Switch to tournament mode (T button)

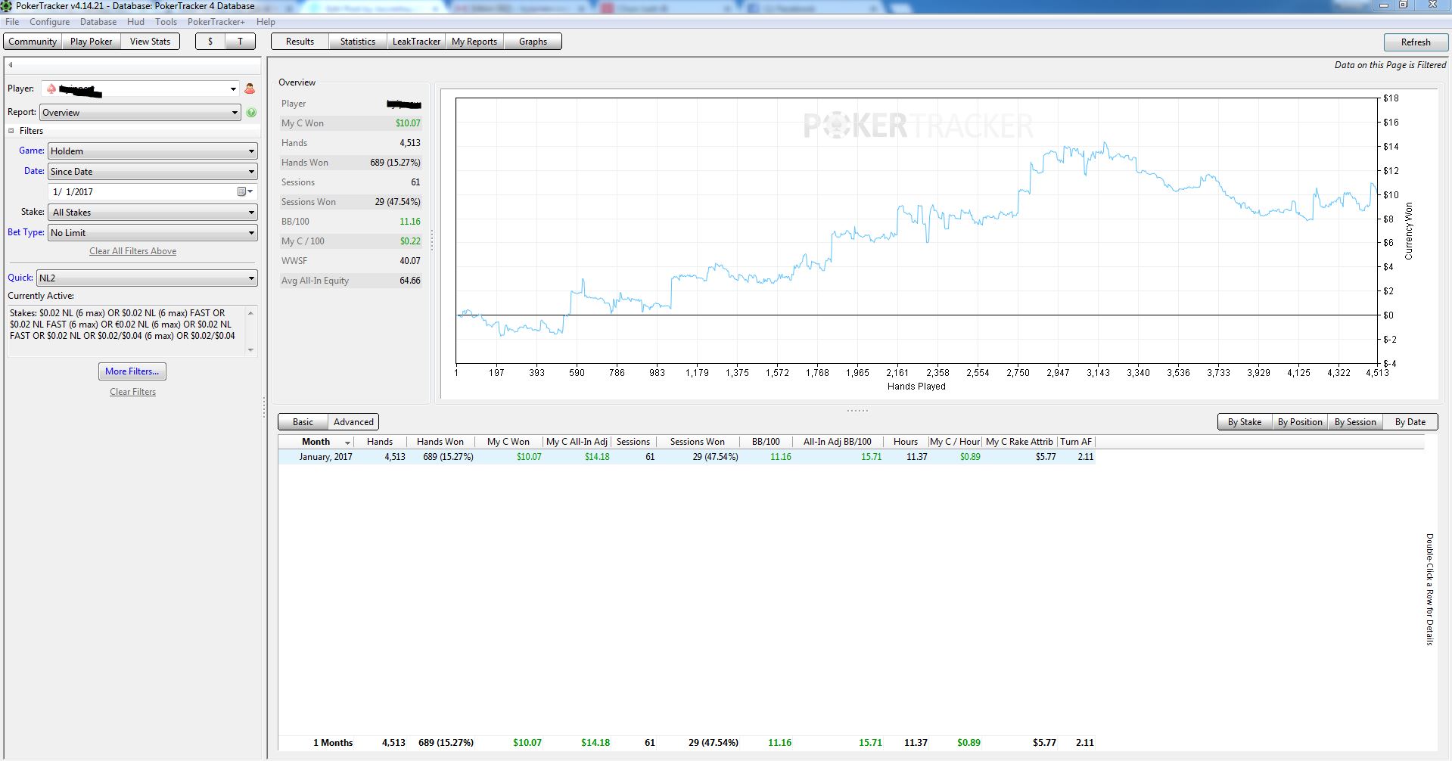[x=241, y=42]
